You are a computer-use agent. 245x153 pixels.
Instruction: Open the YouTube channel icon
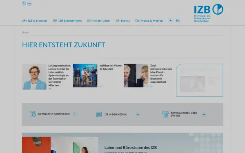tap(170, 20)
